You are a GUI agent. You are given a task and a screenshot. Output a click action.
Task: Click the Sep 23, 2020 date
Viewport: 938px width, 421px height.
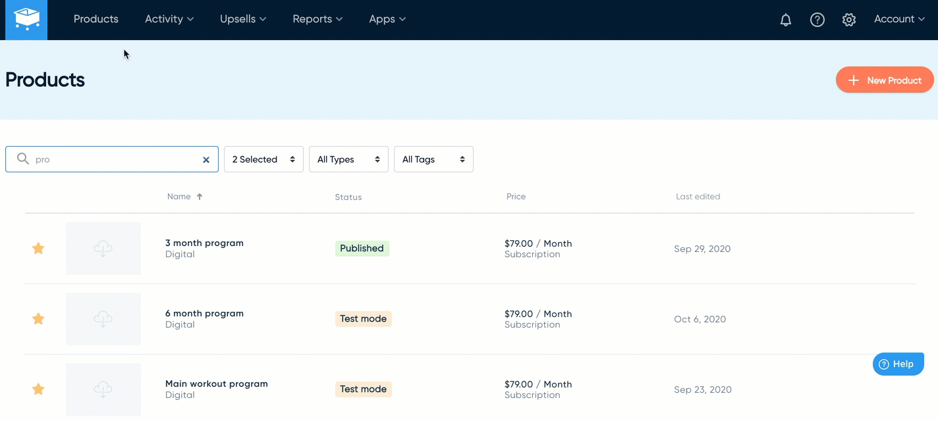point(703,389)
